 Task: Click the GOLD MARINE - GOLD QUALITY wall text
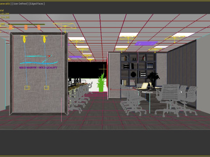pyautogui.click(x=38, y=68)
